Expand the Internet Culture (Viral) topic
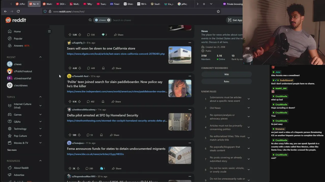Screen dimensions: 325x182 pyautogui.click(x=40, y=106)
